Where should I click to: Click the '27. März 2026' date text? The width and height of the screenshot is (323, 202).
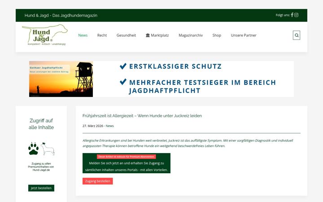click(93, 126)
